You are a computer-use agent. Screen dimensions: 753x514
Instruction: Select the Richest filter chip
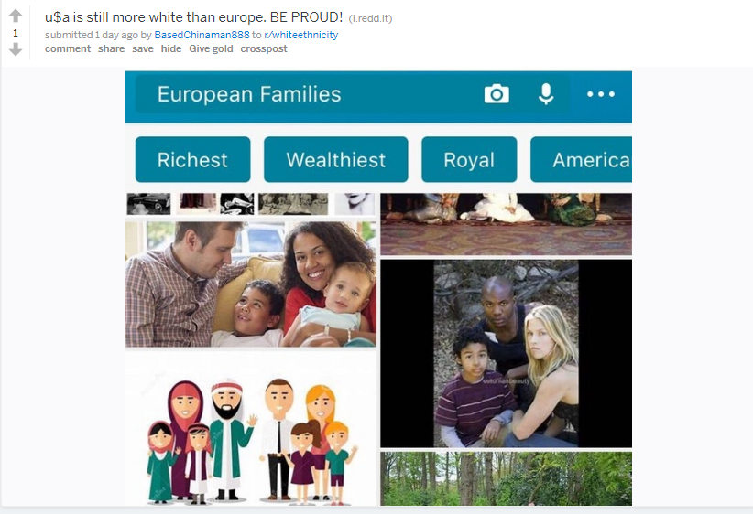click(x=192, y=160)
